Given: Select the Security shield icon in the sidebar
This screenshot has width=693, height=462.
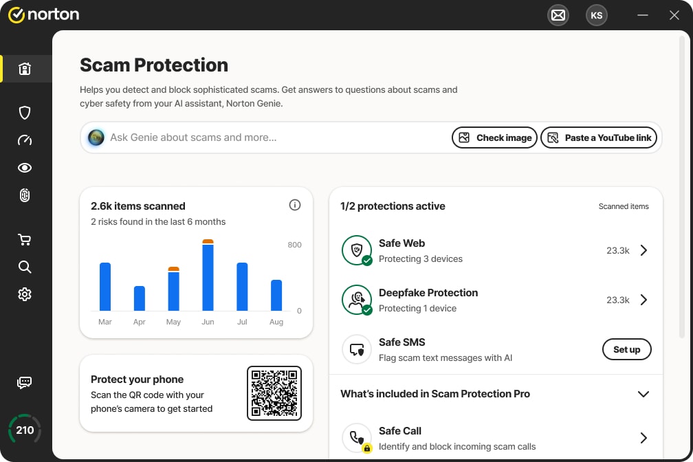Looking at the screenshot, I should click(25, 113).
